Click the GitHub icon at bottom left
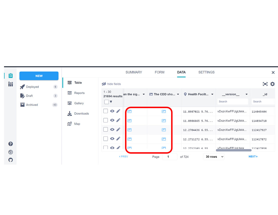The height and width of the screenshot is (215, 278). pos(11,160)
